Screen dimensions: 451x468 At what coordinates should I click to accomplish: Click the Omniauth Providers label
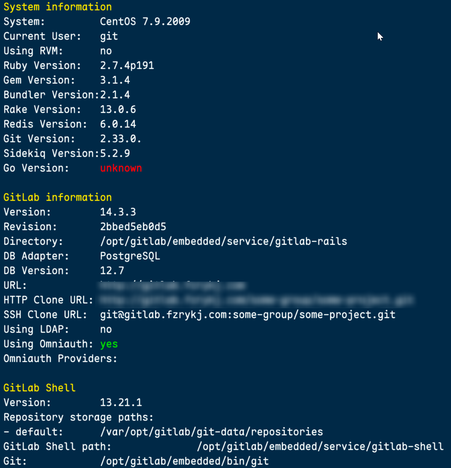(x=60, y=358)
